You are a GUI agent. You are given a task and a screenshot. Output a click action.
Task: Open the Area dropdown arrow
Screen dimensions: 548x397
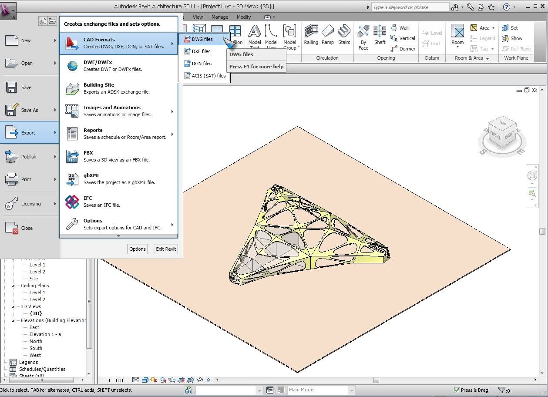tap(493, 28)
